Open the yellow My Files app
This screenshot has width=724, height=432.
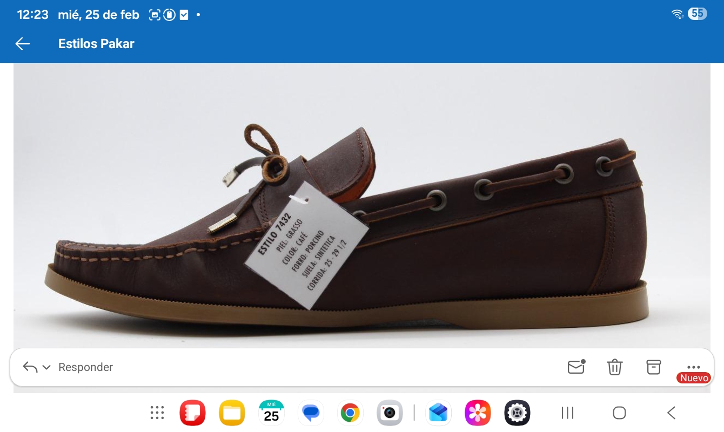point(232,413)
